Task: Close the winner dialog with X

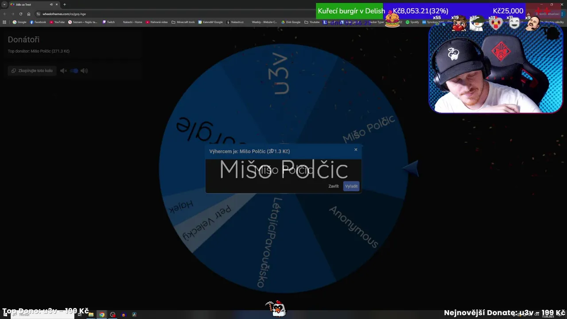Action: click(356, 150)
